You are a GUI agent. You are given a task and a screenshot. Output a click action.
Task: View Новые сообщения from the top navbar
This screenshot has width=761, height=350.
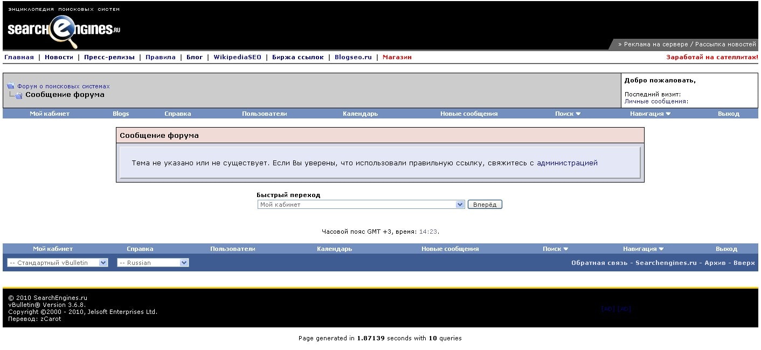(469, 114)
